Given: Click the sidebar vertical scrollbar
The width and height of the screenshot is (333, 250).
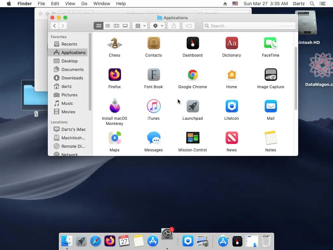Looking at the screenshot, I should click(90, 72).
